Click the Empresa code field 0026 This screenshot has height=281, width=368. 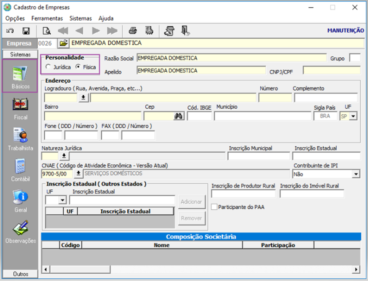pyautogui.click(x=47, y=43)
